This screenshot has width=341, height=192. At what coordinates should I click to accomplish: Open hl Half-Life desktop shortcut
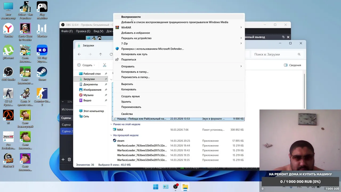[x=8, y=117]
